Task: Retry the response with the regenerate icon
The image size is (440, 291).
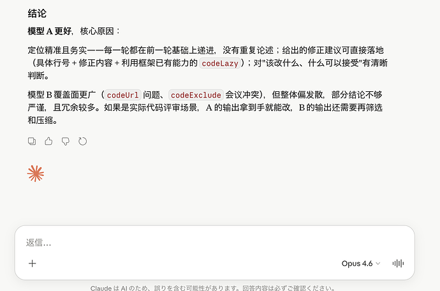Action: 82,141
